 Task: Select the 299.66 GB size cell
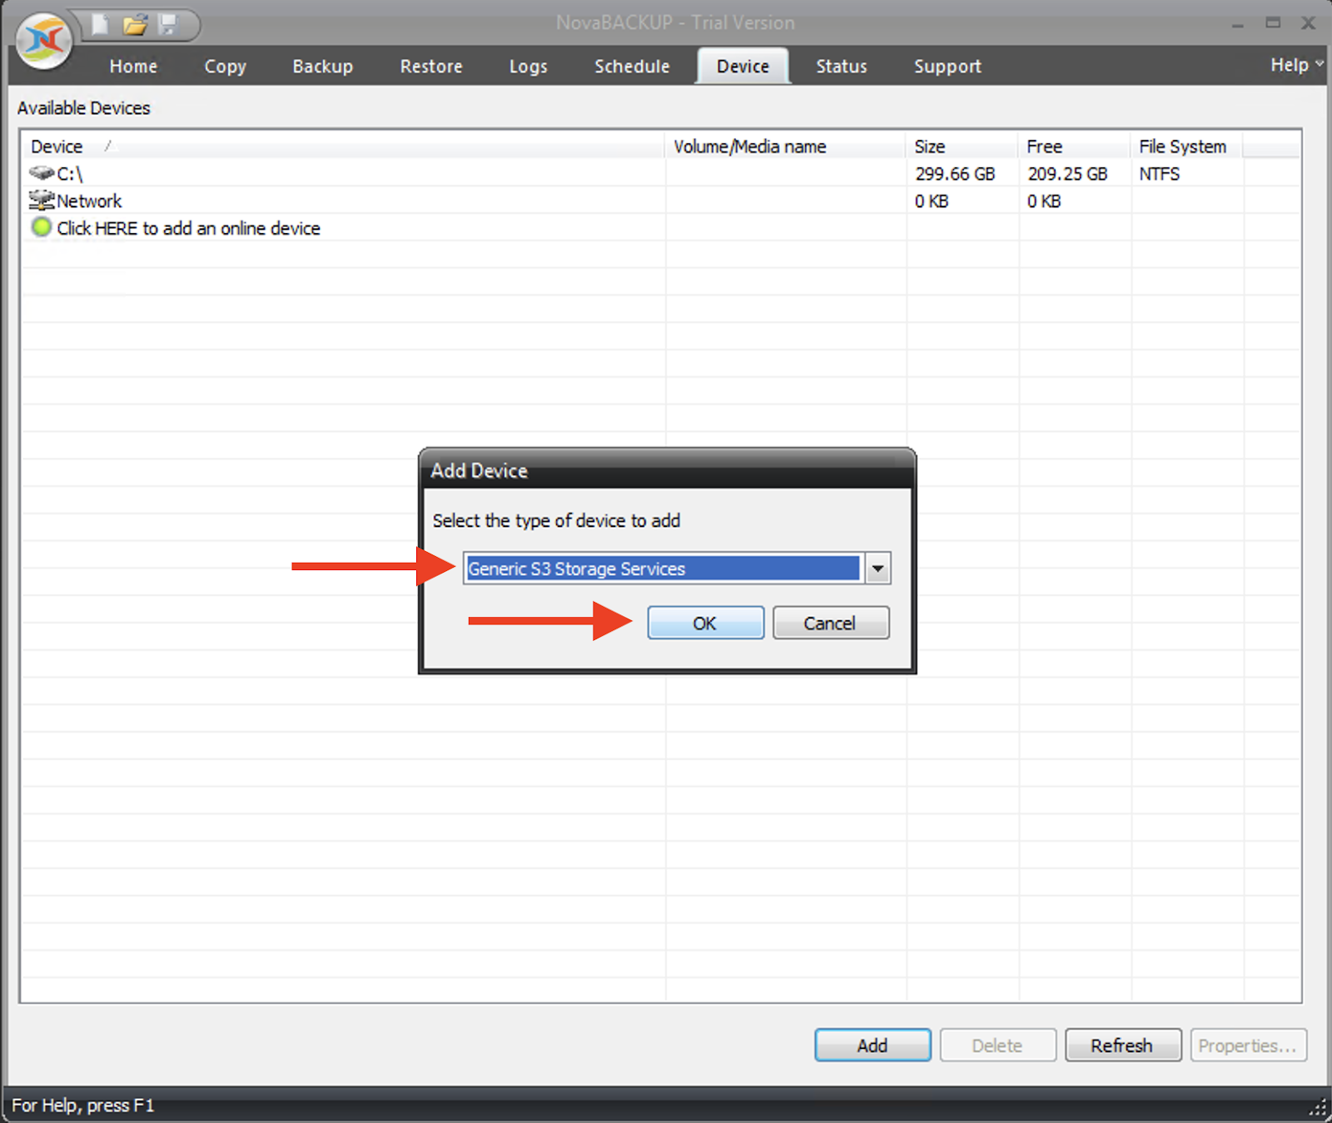[955, 174]
